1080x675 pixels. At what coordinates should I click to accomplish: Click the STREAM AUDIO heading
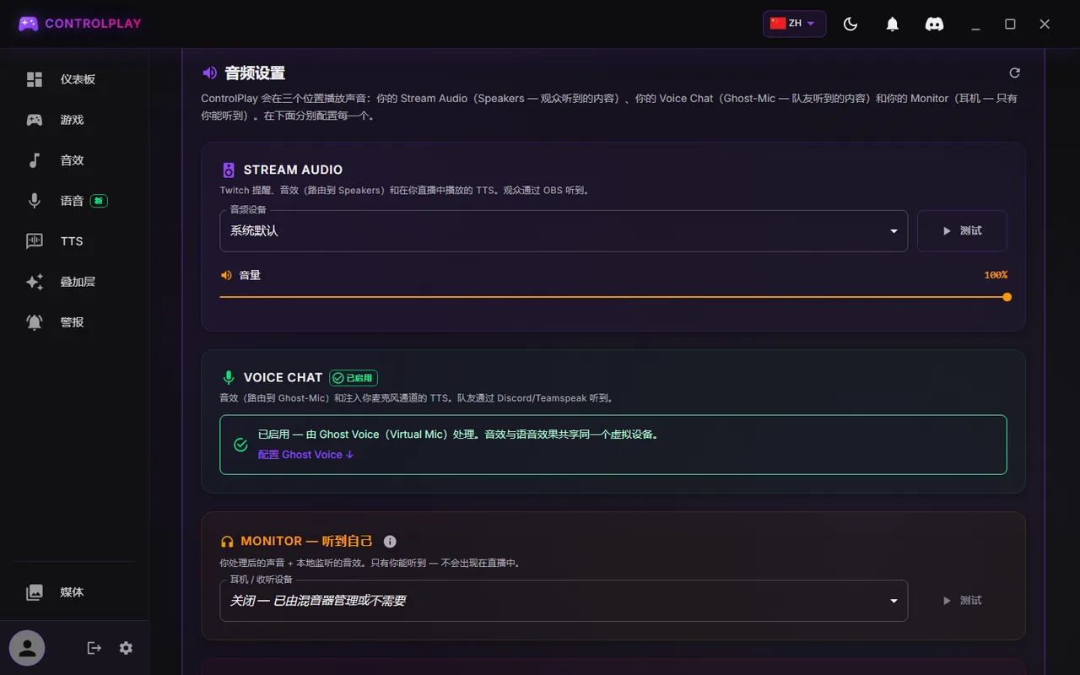click(293, 170)
